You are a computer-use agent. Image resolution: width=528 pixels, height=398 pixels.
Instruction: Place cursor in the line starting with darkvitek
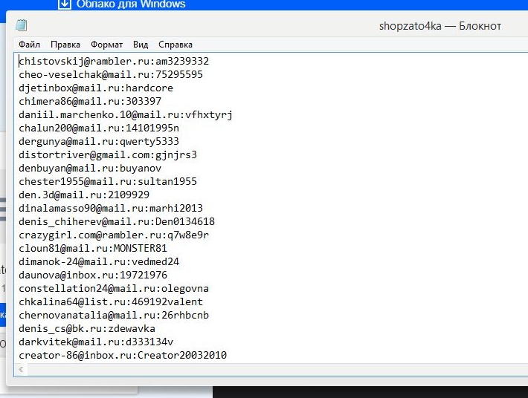click(x=96, y=342)
